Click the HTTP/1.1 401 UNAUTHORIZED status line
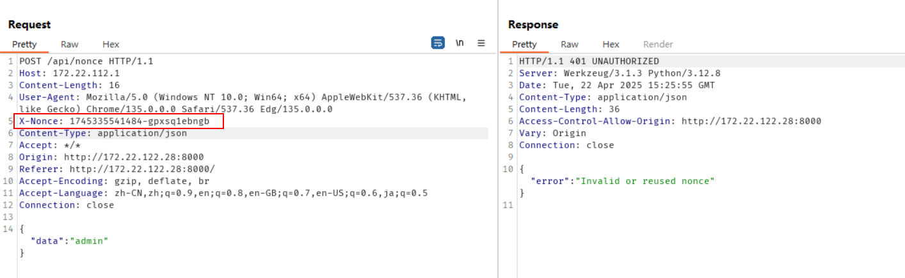The image size is (905, 278). point(589,61)
